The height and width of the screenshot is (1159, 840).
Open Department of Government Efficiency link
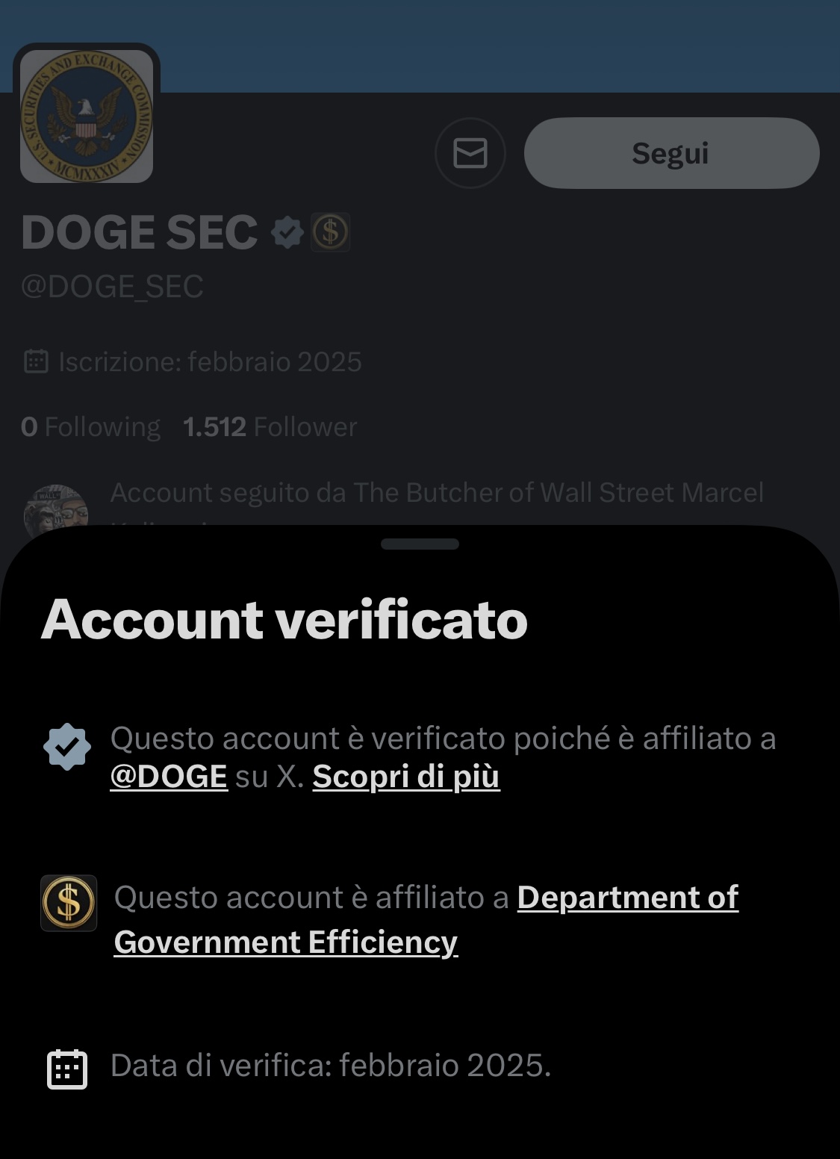point(426,920)
